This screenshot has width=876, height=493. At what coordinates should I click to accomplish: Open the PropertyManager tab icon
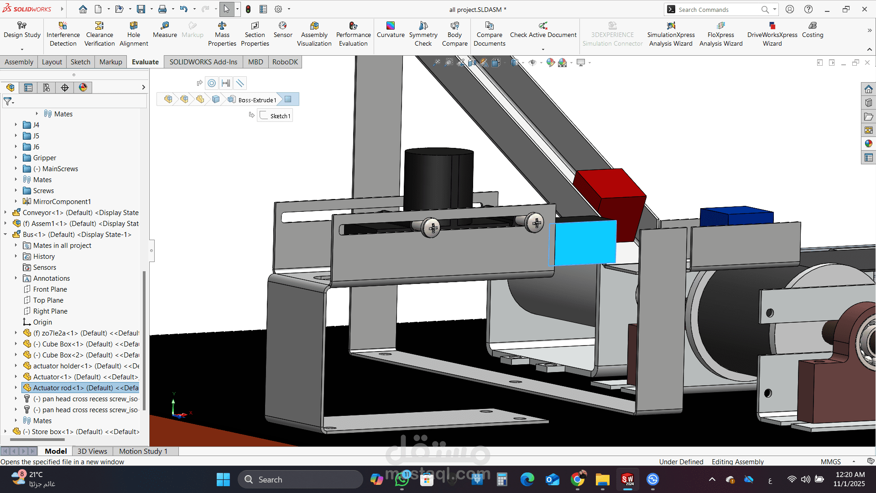click(x=28, y=88)
